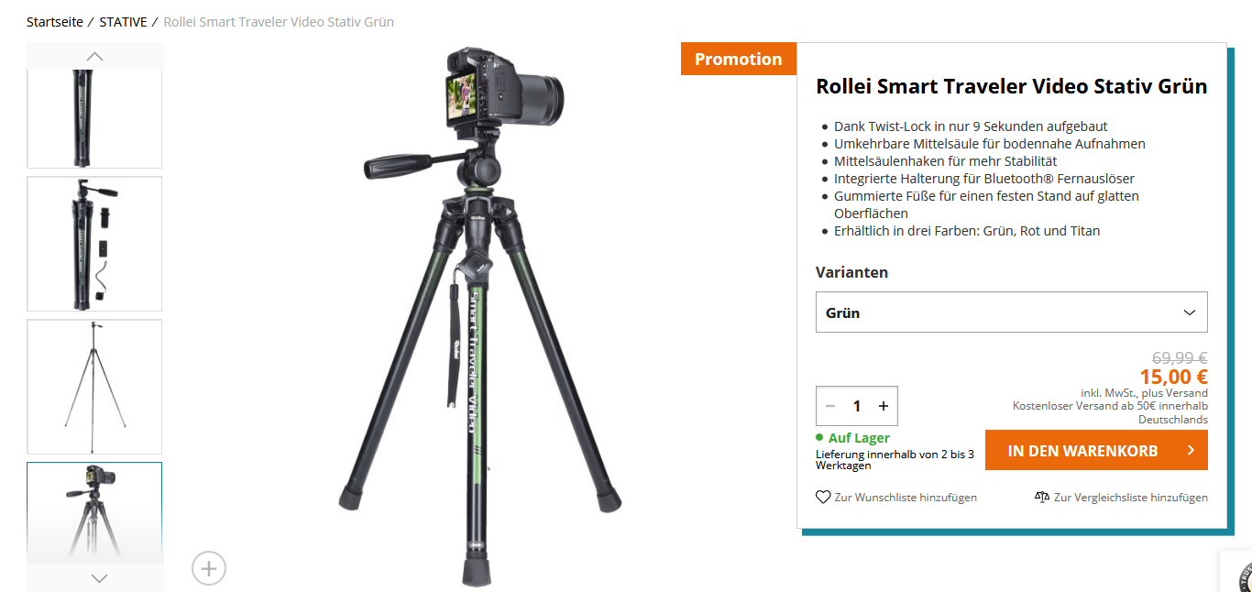1252x592 pixels.
Task: Open STATIVE breadcrumb category
Action: 123,22
